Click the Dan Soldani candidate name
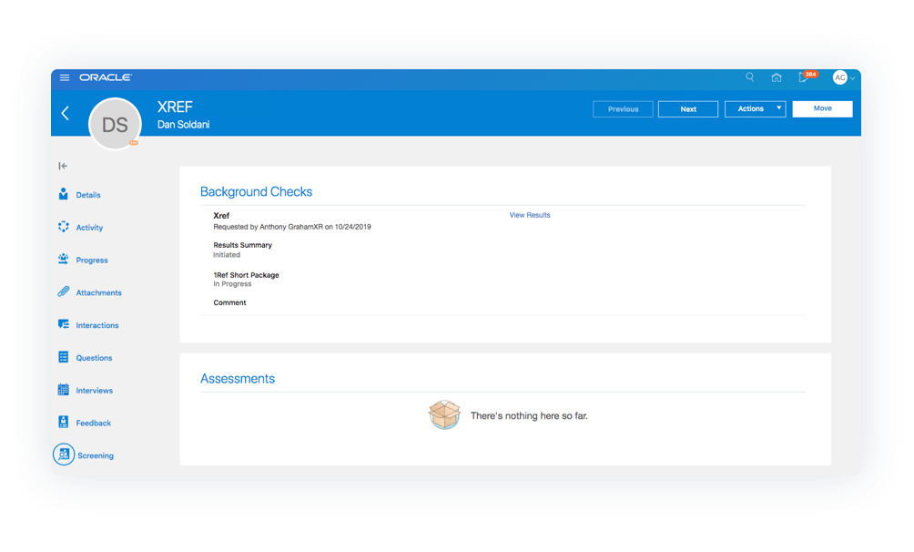The image size is (914, 552). (x=183, y=125)
